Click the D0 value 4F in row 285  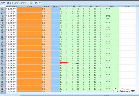pyautogui.click(x=61, y=92)
